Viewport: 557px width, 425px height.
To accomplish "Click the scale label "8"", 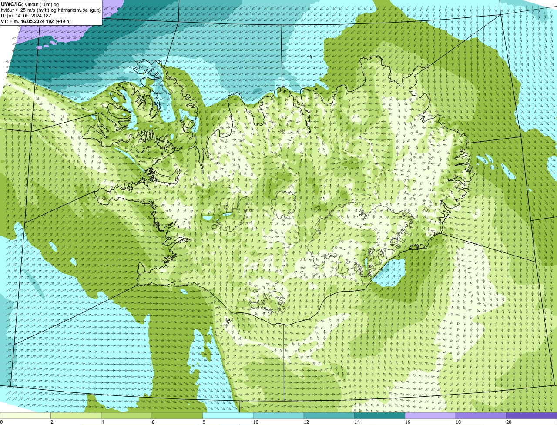I will (204, 422).
